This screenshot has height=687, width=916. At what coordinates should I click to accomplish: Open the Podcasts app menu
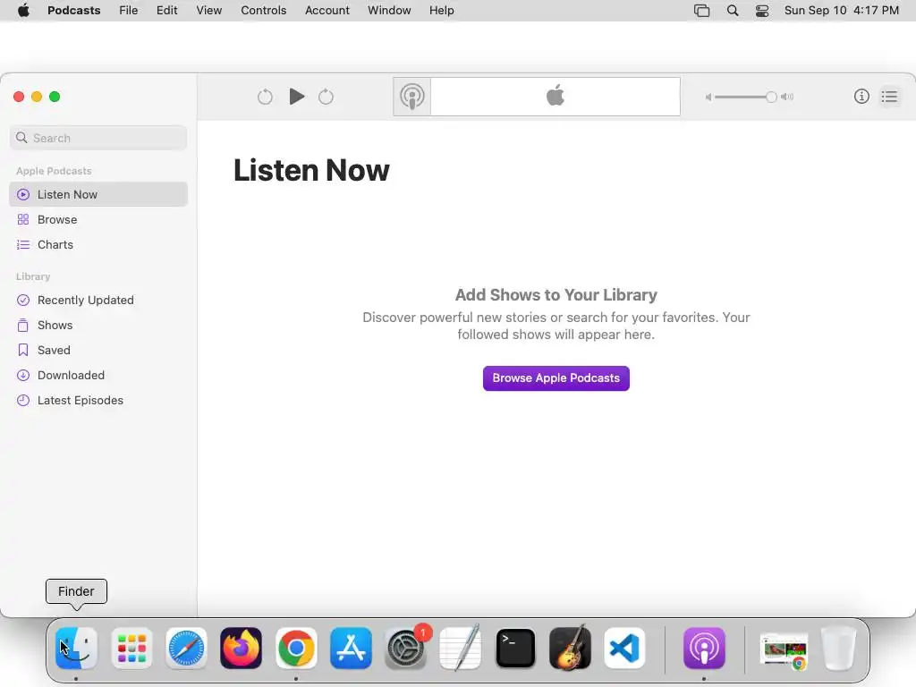pos(73,11)
